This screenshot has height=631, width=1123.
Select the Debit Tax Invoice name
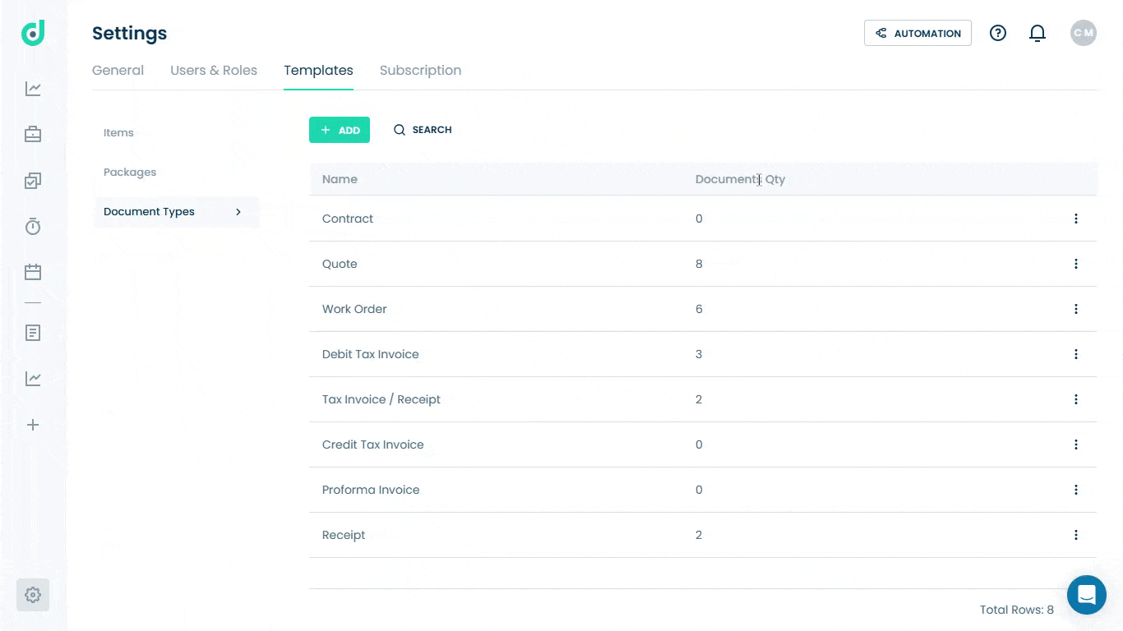pyautogui.click(x=371, y=354)
